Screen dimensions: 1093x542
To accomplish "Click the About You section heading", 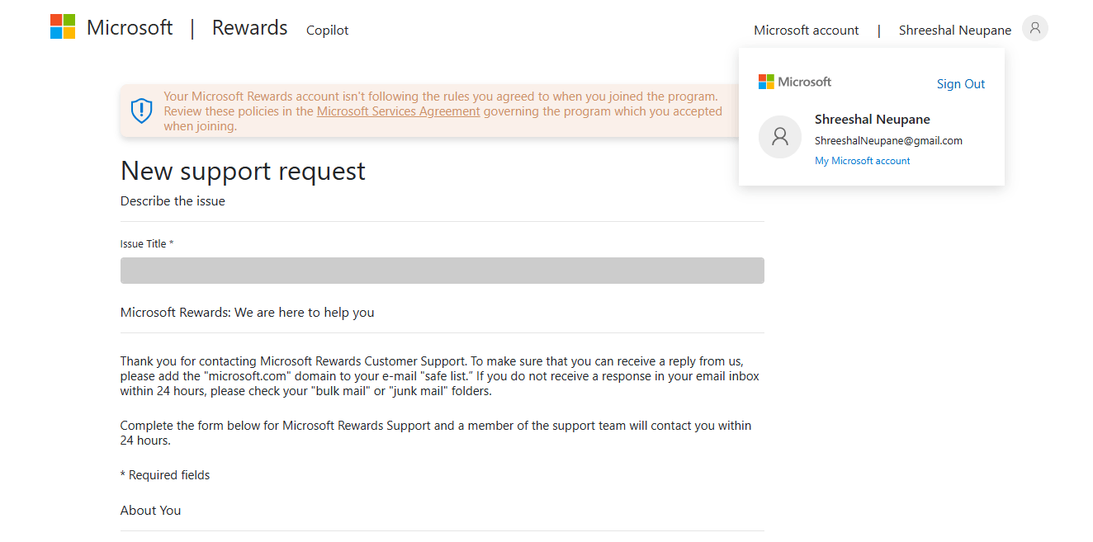I will tap(150, 511).
